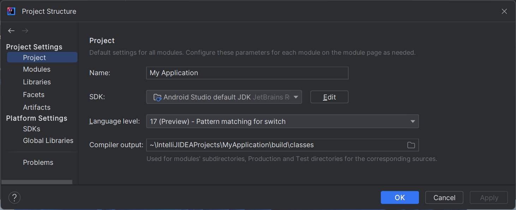Click the 'Used for modules' subdirectories' hint text
This screenshot has width=516, height=210.
[x=292, y=159]
